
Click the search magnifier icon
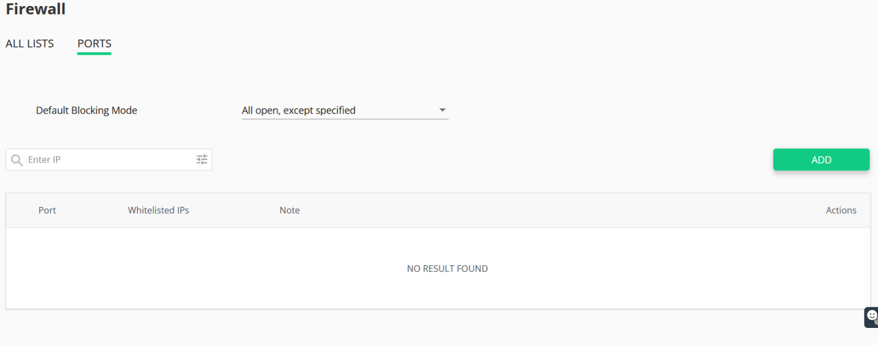pyautogui.click(x=17, y=159)
